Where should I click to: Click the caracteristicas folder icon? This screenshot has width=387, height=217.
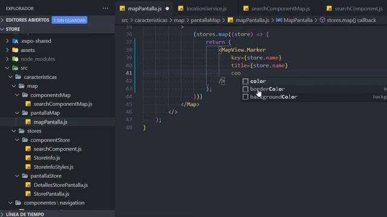(18, 77)
